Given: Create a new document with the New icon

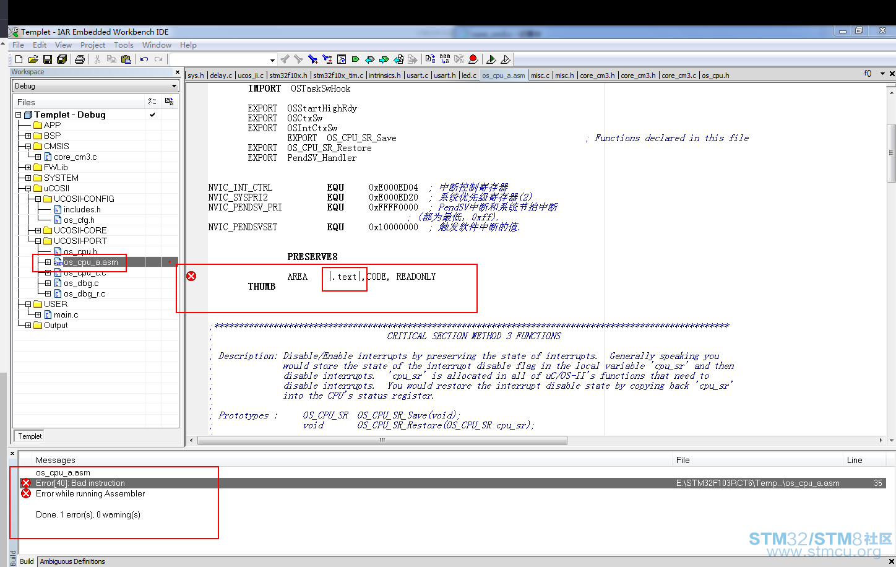Looking at the screenshot, I should (19, 59).
